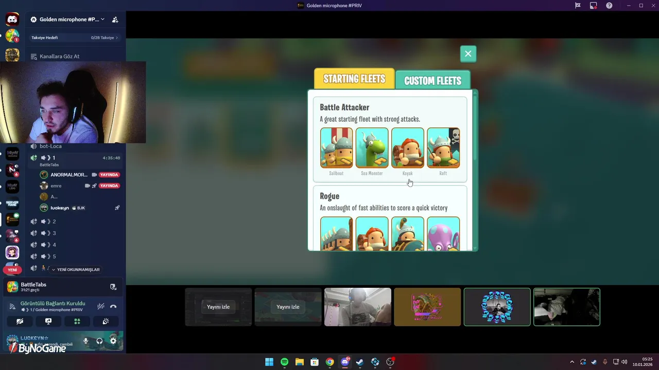Select the Raft ship card
This screenshot has width=659, height=370.
coord(443,148)
